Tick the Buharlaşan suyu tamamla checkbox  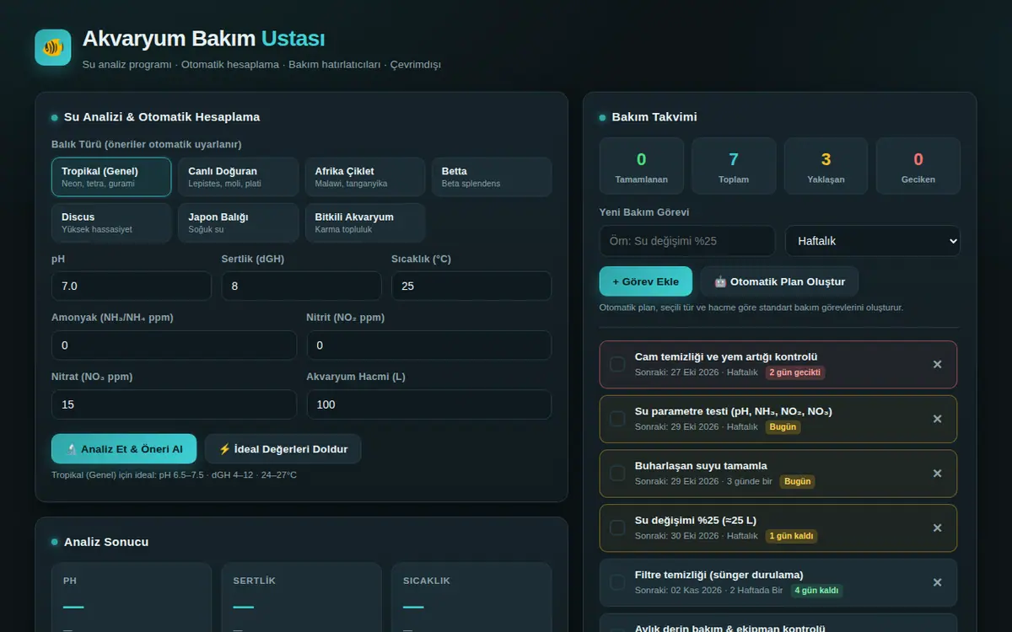pyautogui.click(x=617, y=474)
